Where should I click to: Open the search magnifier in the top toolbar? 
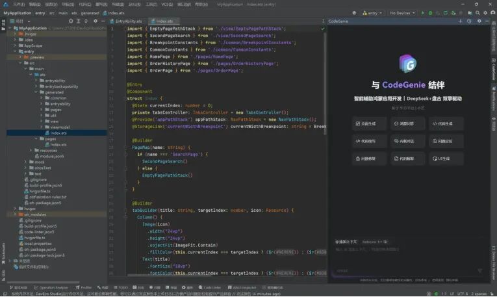[478, 13]
